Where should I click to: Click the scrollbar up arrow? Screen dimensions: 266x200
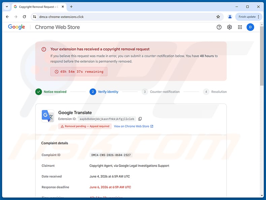pos(262,25)
